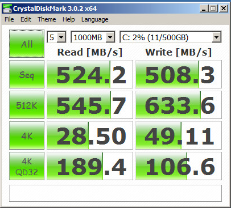Start the Seq sequential test
Screen dimensions: 231x208
[27, 74]
